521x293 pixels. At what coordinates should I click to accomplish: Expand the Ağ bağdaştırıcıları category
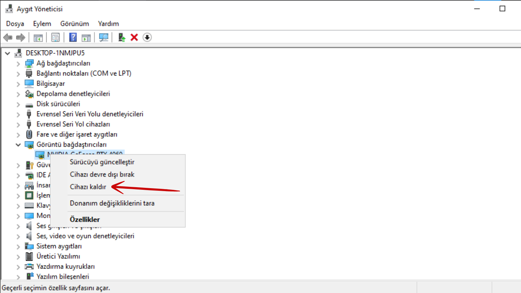[x=18, y=64]
